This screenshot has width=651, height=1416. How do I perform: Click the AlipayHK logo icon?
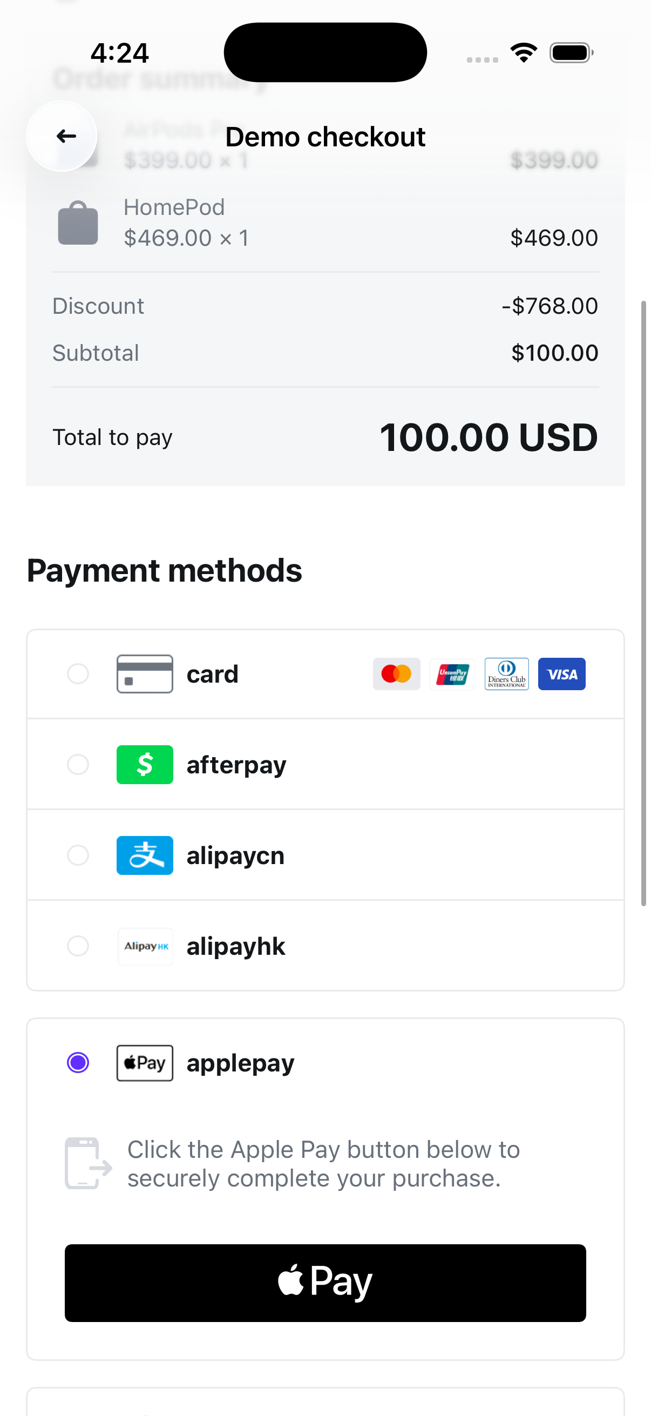145,946
